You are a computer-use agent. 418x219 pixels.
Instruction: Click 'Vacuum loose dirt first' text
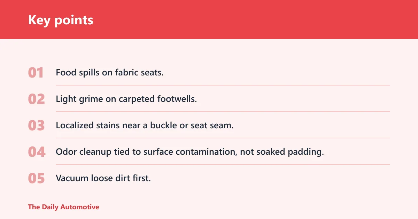click(x=103, y=178)
